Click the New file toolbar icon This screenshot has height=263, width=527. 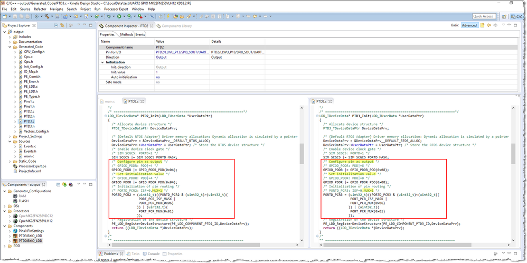[x=5, y=16]
